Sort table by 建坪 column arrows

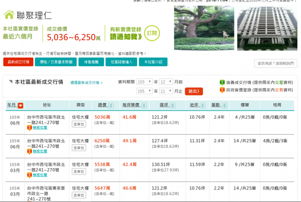173,106
